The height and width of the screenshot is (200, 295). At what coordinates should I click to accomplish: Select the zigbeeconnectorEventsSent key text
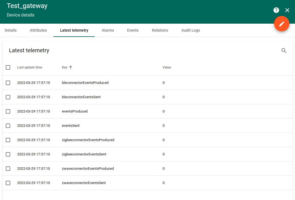84,154
